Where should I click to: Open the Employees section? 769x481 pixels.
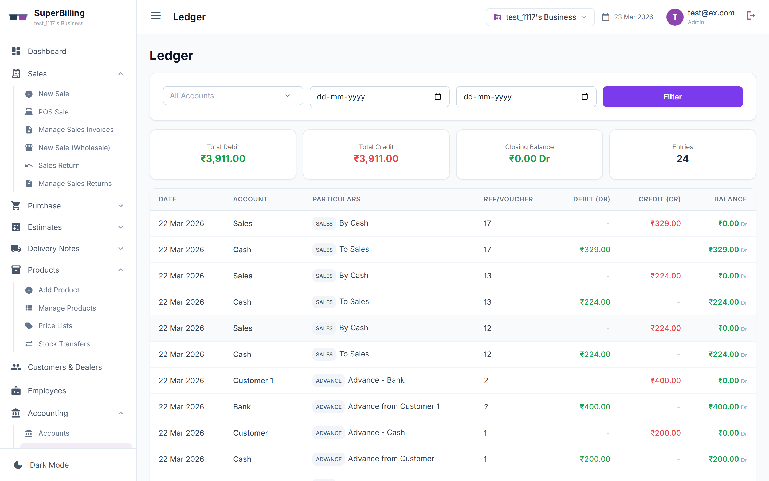(47, 391)
